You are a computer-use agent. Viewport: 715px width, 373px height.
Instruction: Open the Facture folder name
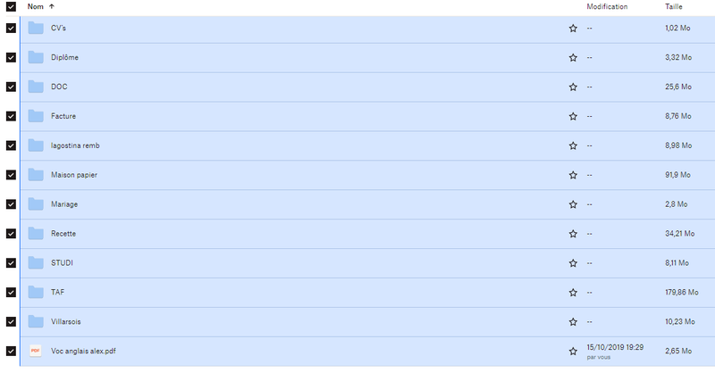click(63, 117)
